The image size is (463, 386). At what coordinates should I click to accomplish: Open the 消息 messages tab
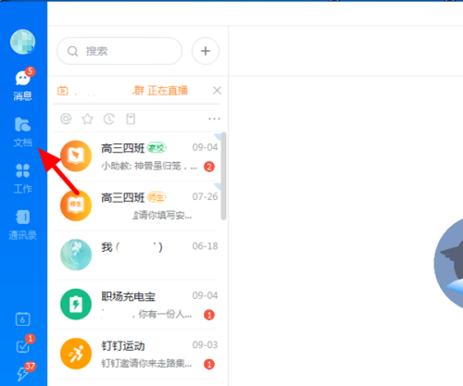point(22,84)
